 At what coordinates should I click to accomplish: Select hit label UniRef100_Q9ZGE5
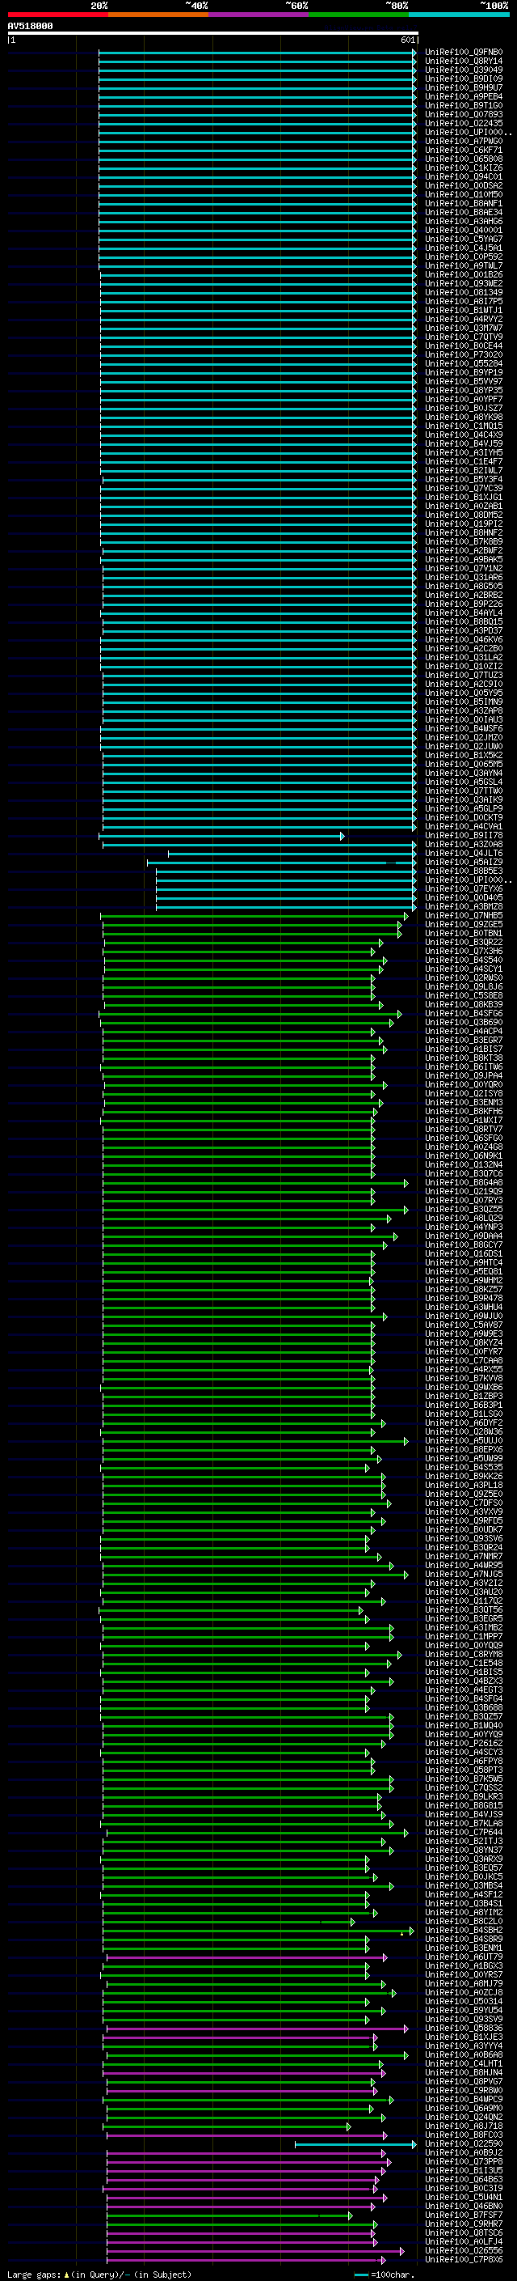click(464, 924)
